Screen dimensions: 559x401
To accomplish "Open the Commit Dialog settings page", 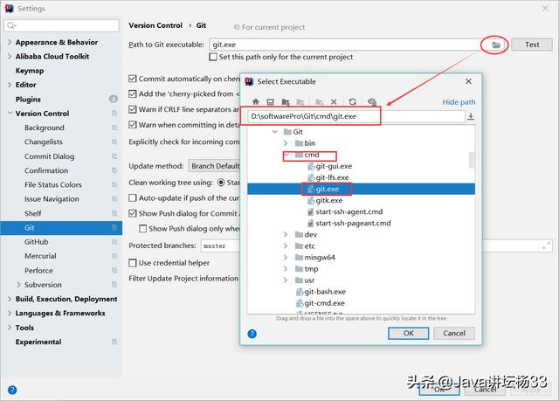I will [x=50, y=156].
